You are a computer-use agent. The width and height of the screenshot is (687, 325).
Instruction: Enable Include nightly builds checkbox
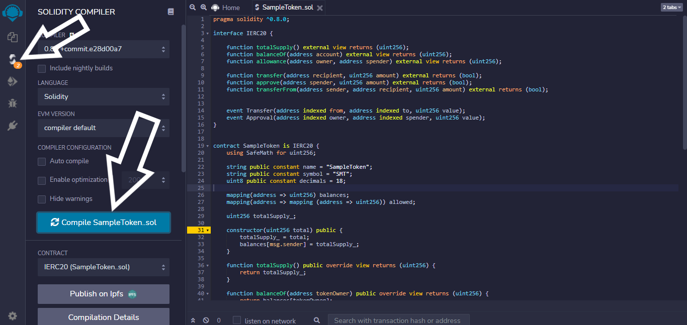coord(42,68)
